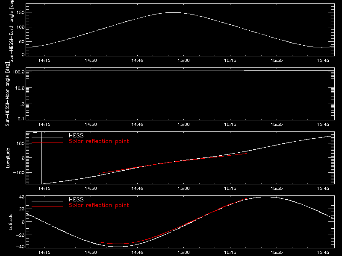This screenshot has height=256, width=342.
Task: Select the -100 tick label in Longitude plot
Action: [x=19, y=172]
